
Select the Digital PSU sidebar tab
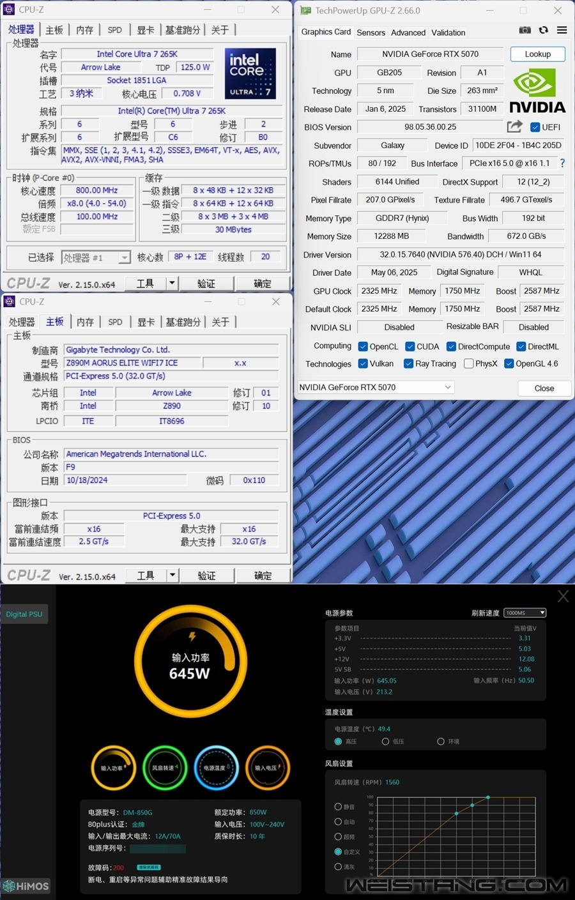(x=24, y=614)
